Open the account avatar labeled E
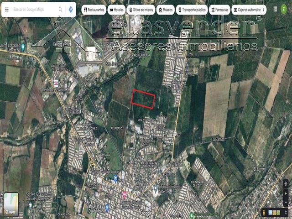292x219 pixels. 284,10
